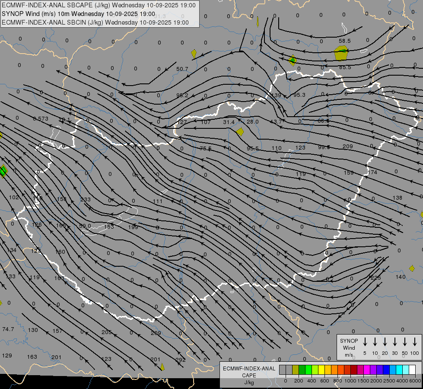Click the olive diamond marker left of the 140 value

click(x=412, y=268)
